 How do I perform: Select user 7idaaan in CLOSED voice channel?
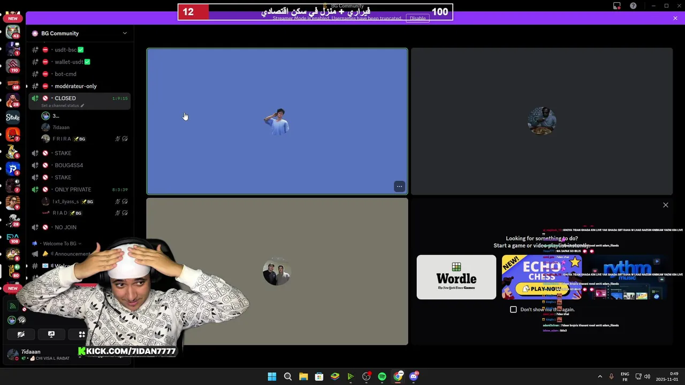point(86,127)
